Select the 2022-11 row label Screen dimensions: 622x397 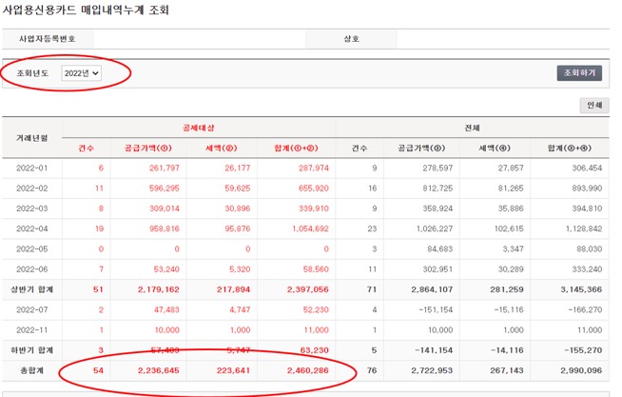[31, 330]
